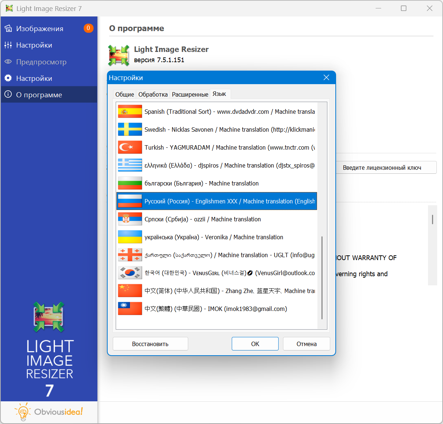This screenshot has width=443, height=424.
Task: Click the Bulgarian flag icon
Action: click(130, 183)
